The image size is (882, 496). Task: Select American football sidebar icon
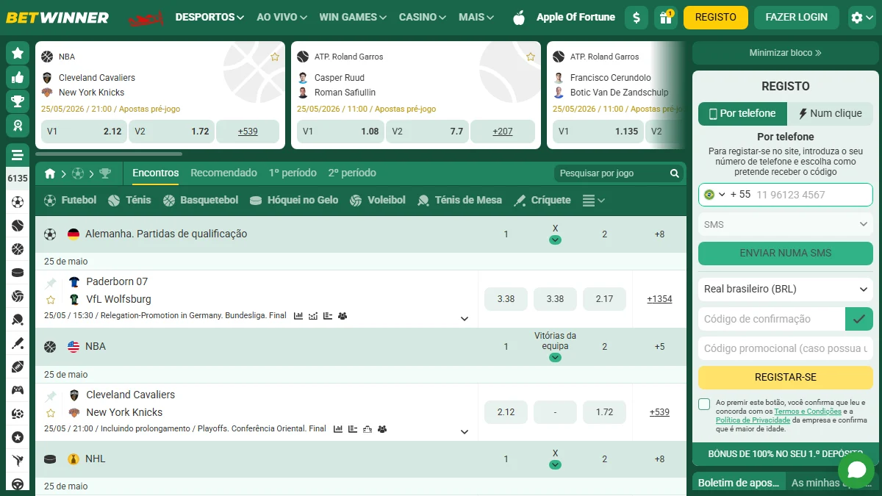pos(18,367)
